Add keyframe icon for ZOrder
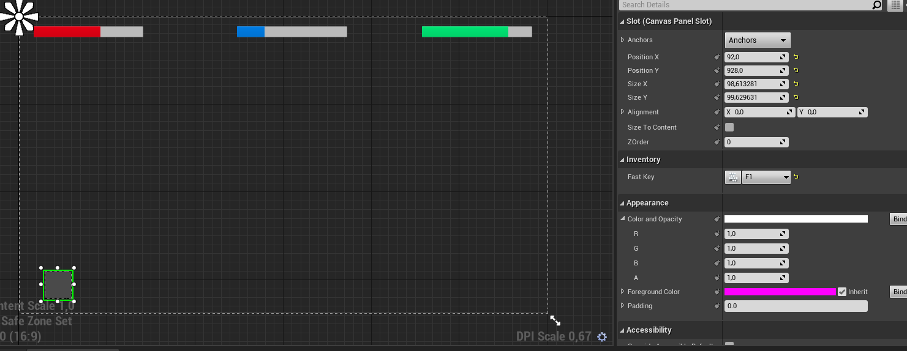 [717, 142]
